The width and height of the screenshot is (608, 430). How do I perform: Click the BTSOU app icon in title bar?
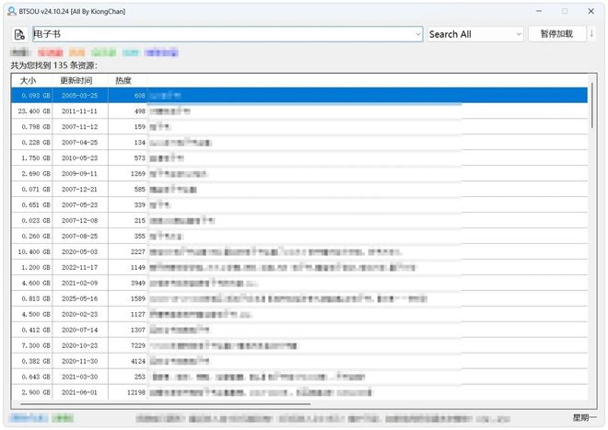point(10,11)
